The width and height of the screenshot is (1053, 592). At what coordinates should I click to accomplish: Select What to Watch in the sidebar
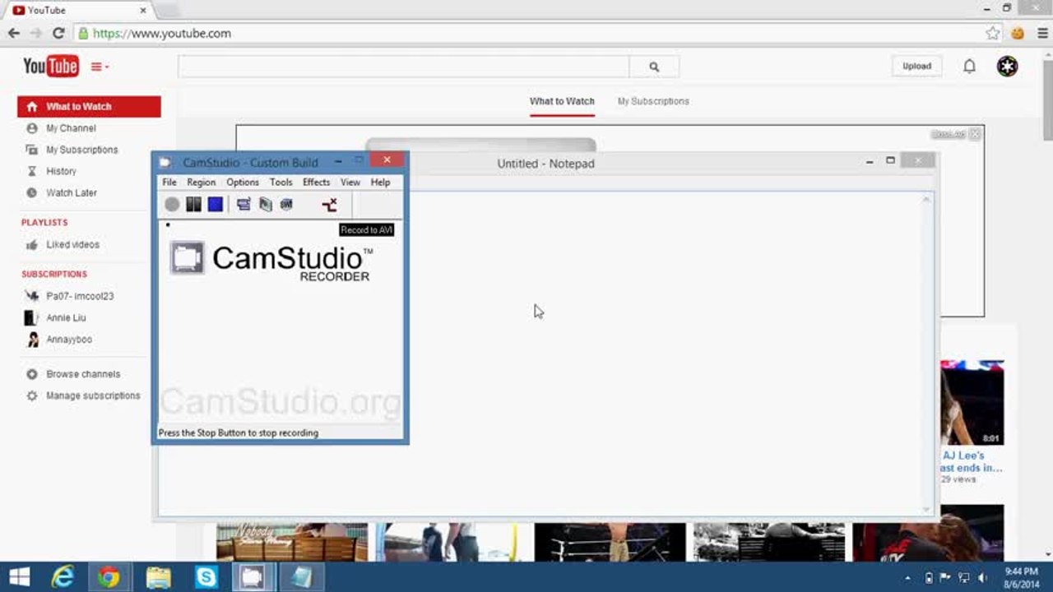click(89, 107)
